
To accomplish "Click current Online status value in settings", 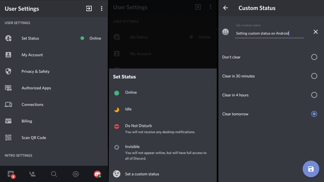I will [x=95, y=38].
